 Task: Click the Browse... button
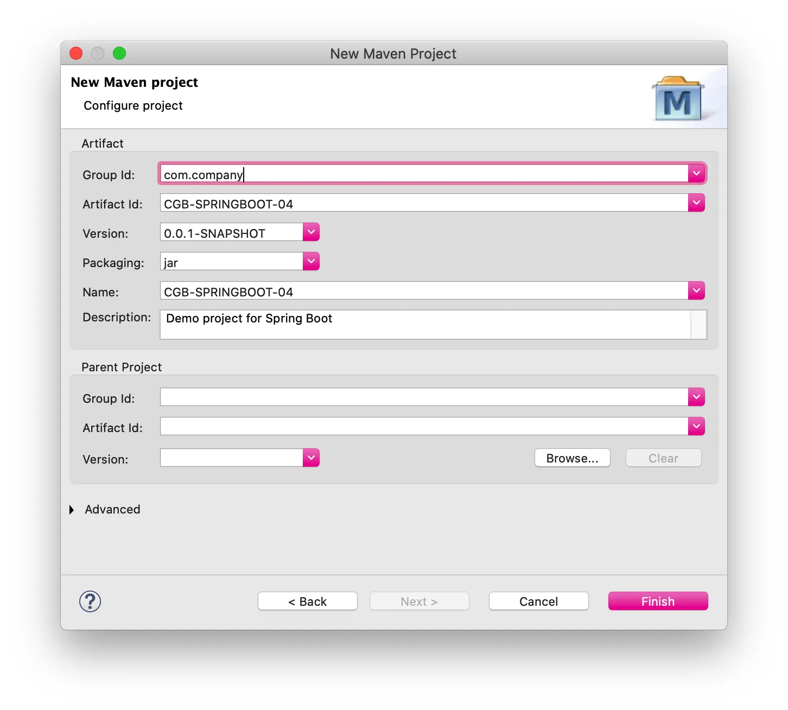[x=573, y=458]
